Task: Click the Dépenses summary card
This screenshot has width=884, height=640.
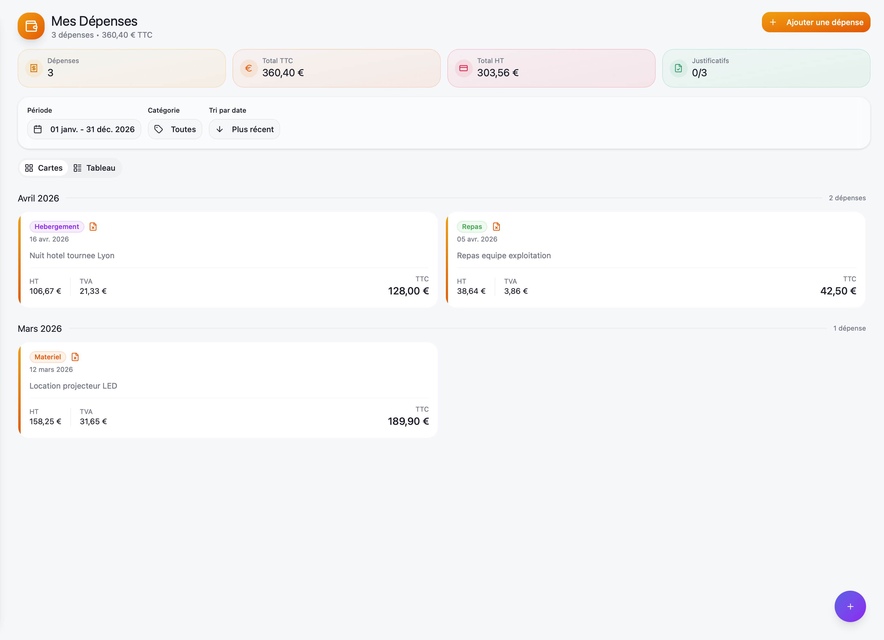Action: [x=121, y=68]
